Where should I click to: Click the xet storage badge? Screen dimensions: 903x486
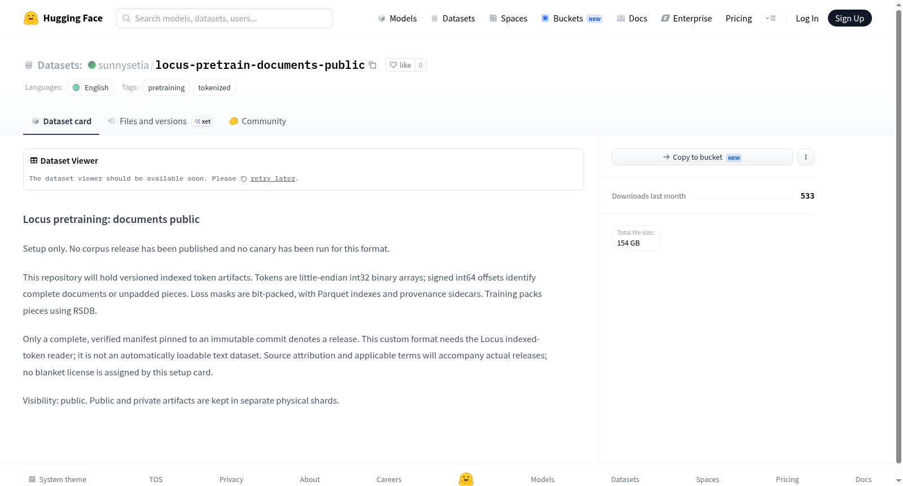tap(203, 121)
